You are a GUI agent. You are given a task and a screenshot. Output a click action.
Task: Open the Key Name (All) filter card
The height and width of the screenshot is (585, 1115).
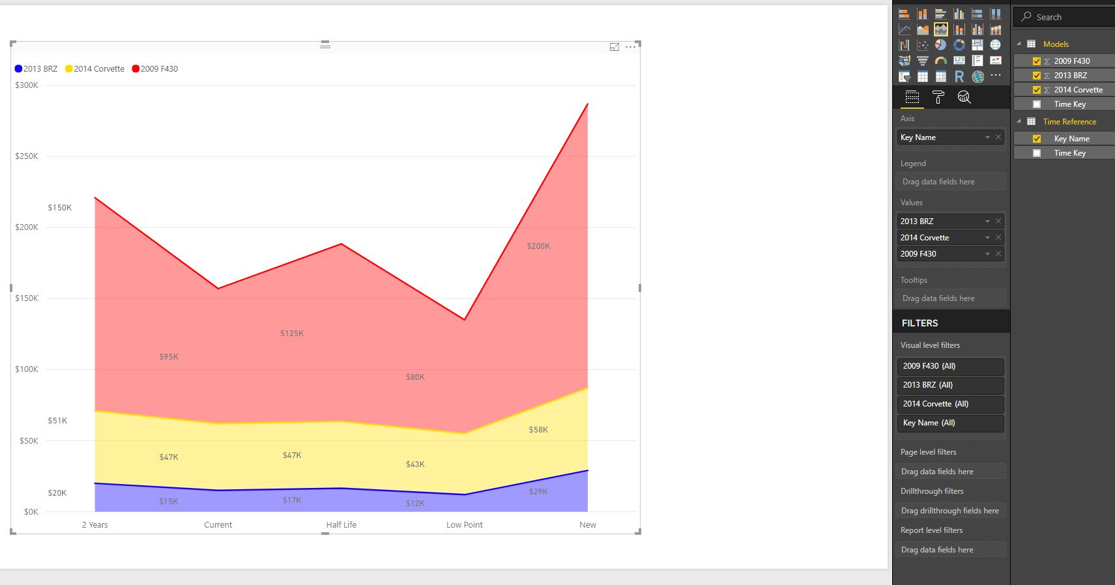[x=950, y=423]
